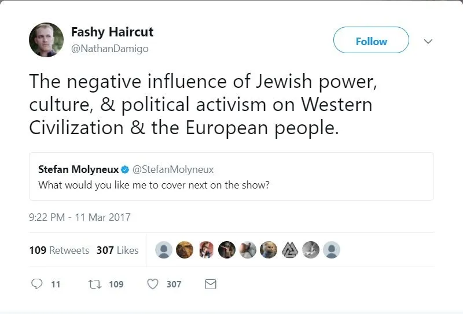This screenshot has height=314, width=463.
Task: Click the envelope direct message icon
Action: (x=211, y=284)
